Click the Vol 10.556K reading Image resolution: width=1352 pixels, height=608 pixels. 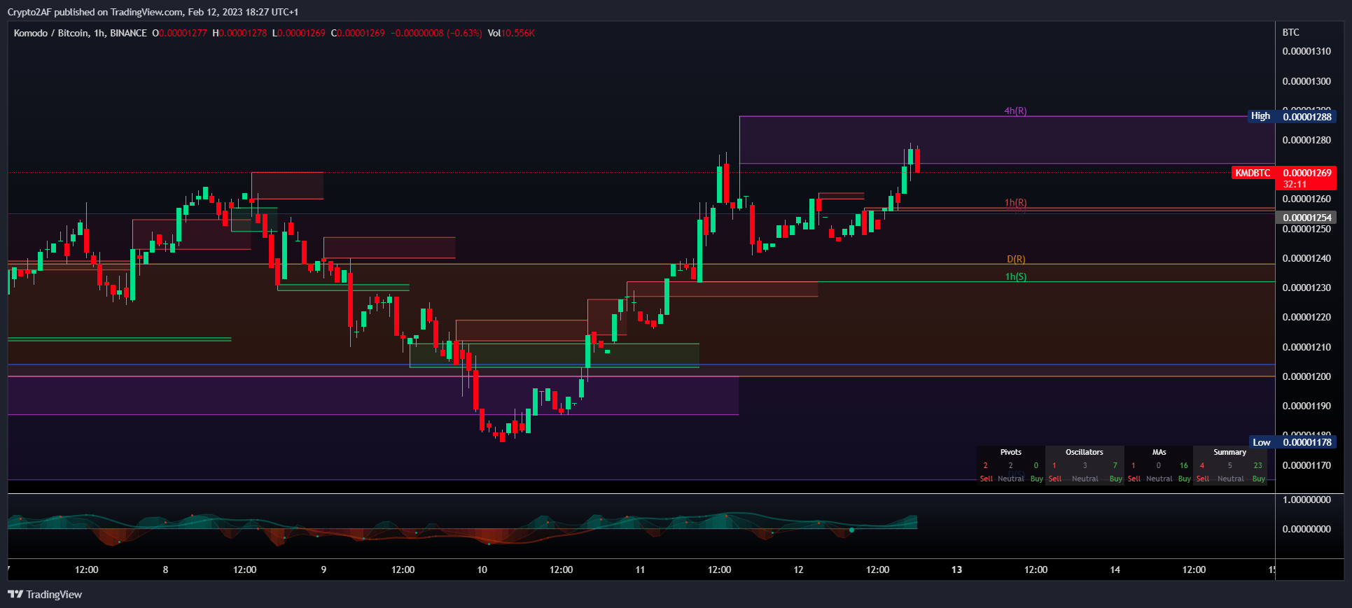click(x=511, y=33)
